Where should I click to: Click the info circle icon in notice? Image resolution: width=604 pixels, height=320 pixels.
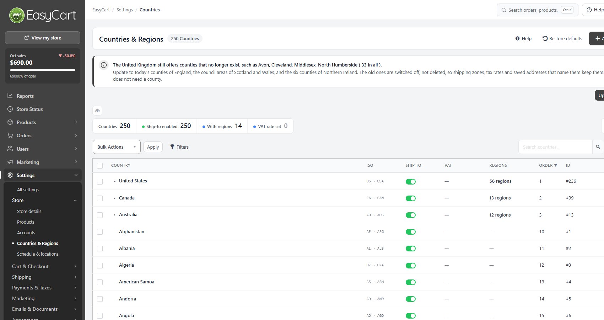click(104, 65)
